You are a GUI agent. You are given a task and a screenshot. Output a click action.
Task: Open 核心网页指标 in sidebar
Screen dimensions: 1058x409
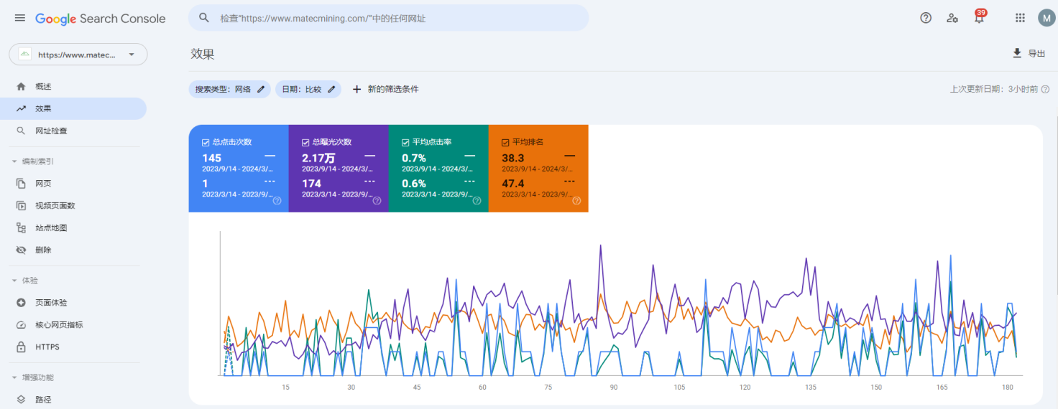[73, 324]
